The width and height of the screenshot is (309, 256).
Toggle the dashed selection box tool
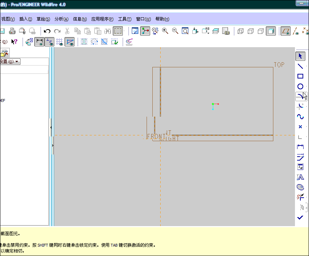(x=118, y=31)
